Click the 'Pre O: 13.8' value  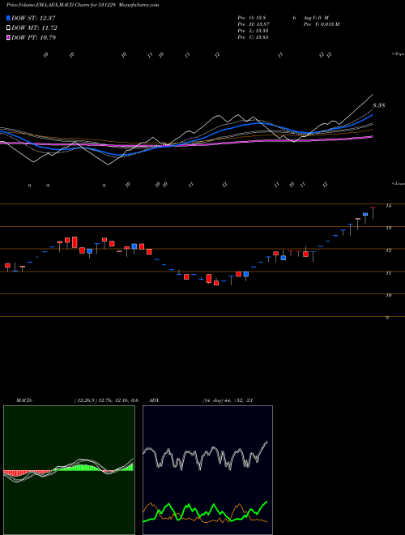[x=252, y=18]
